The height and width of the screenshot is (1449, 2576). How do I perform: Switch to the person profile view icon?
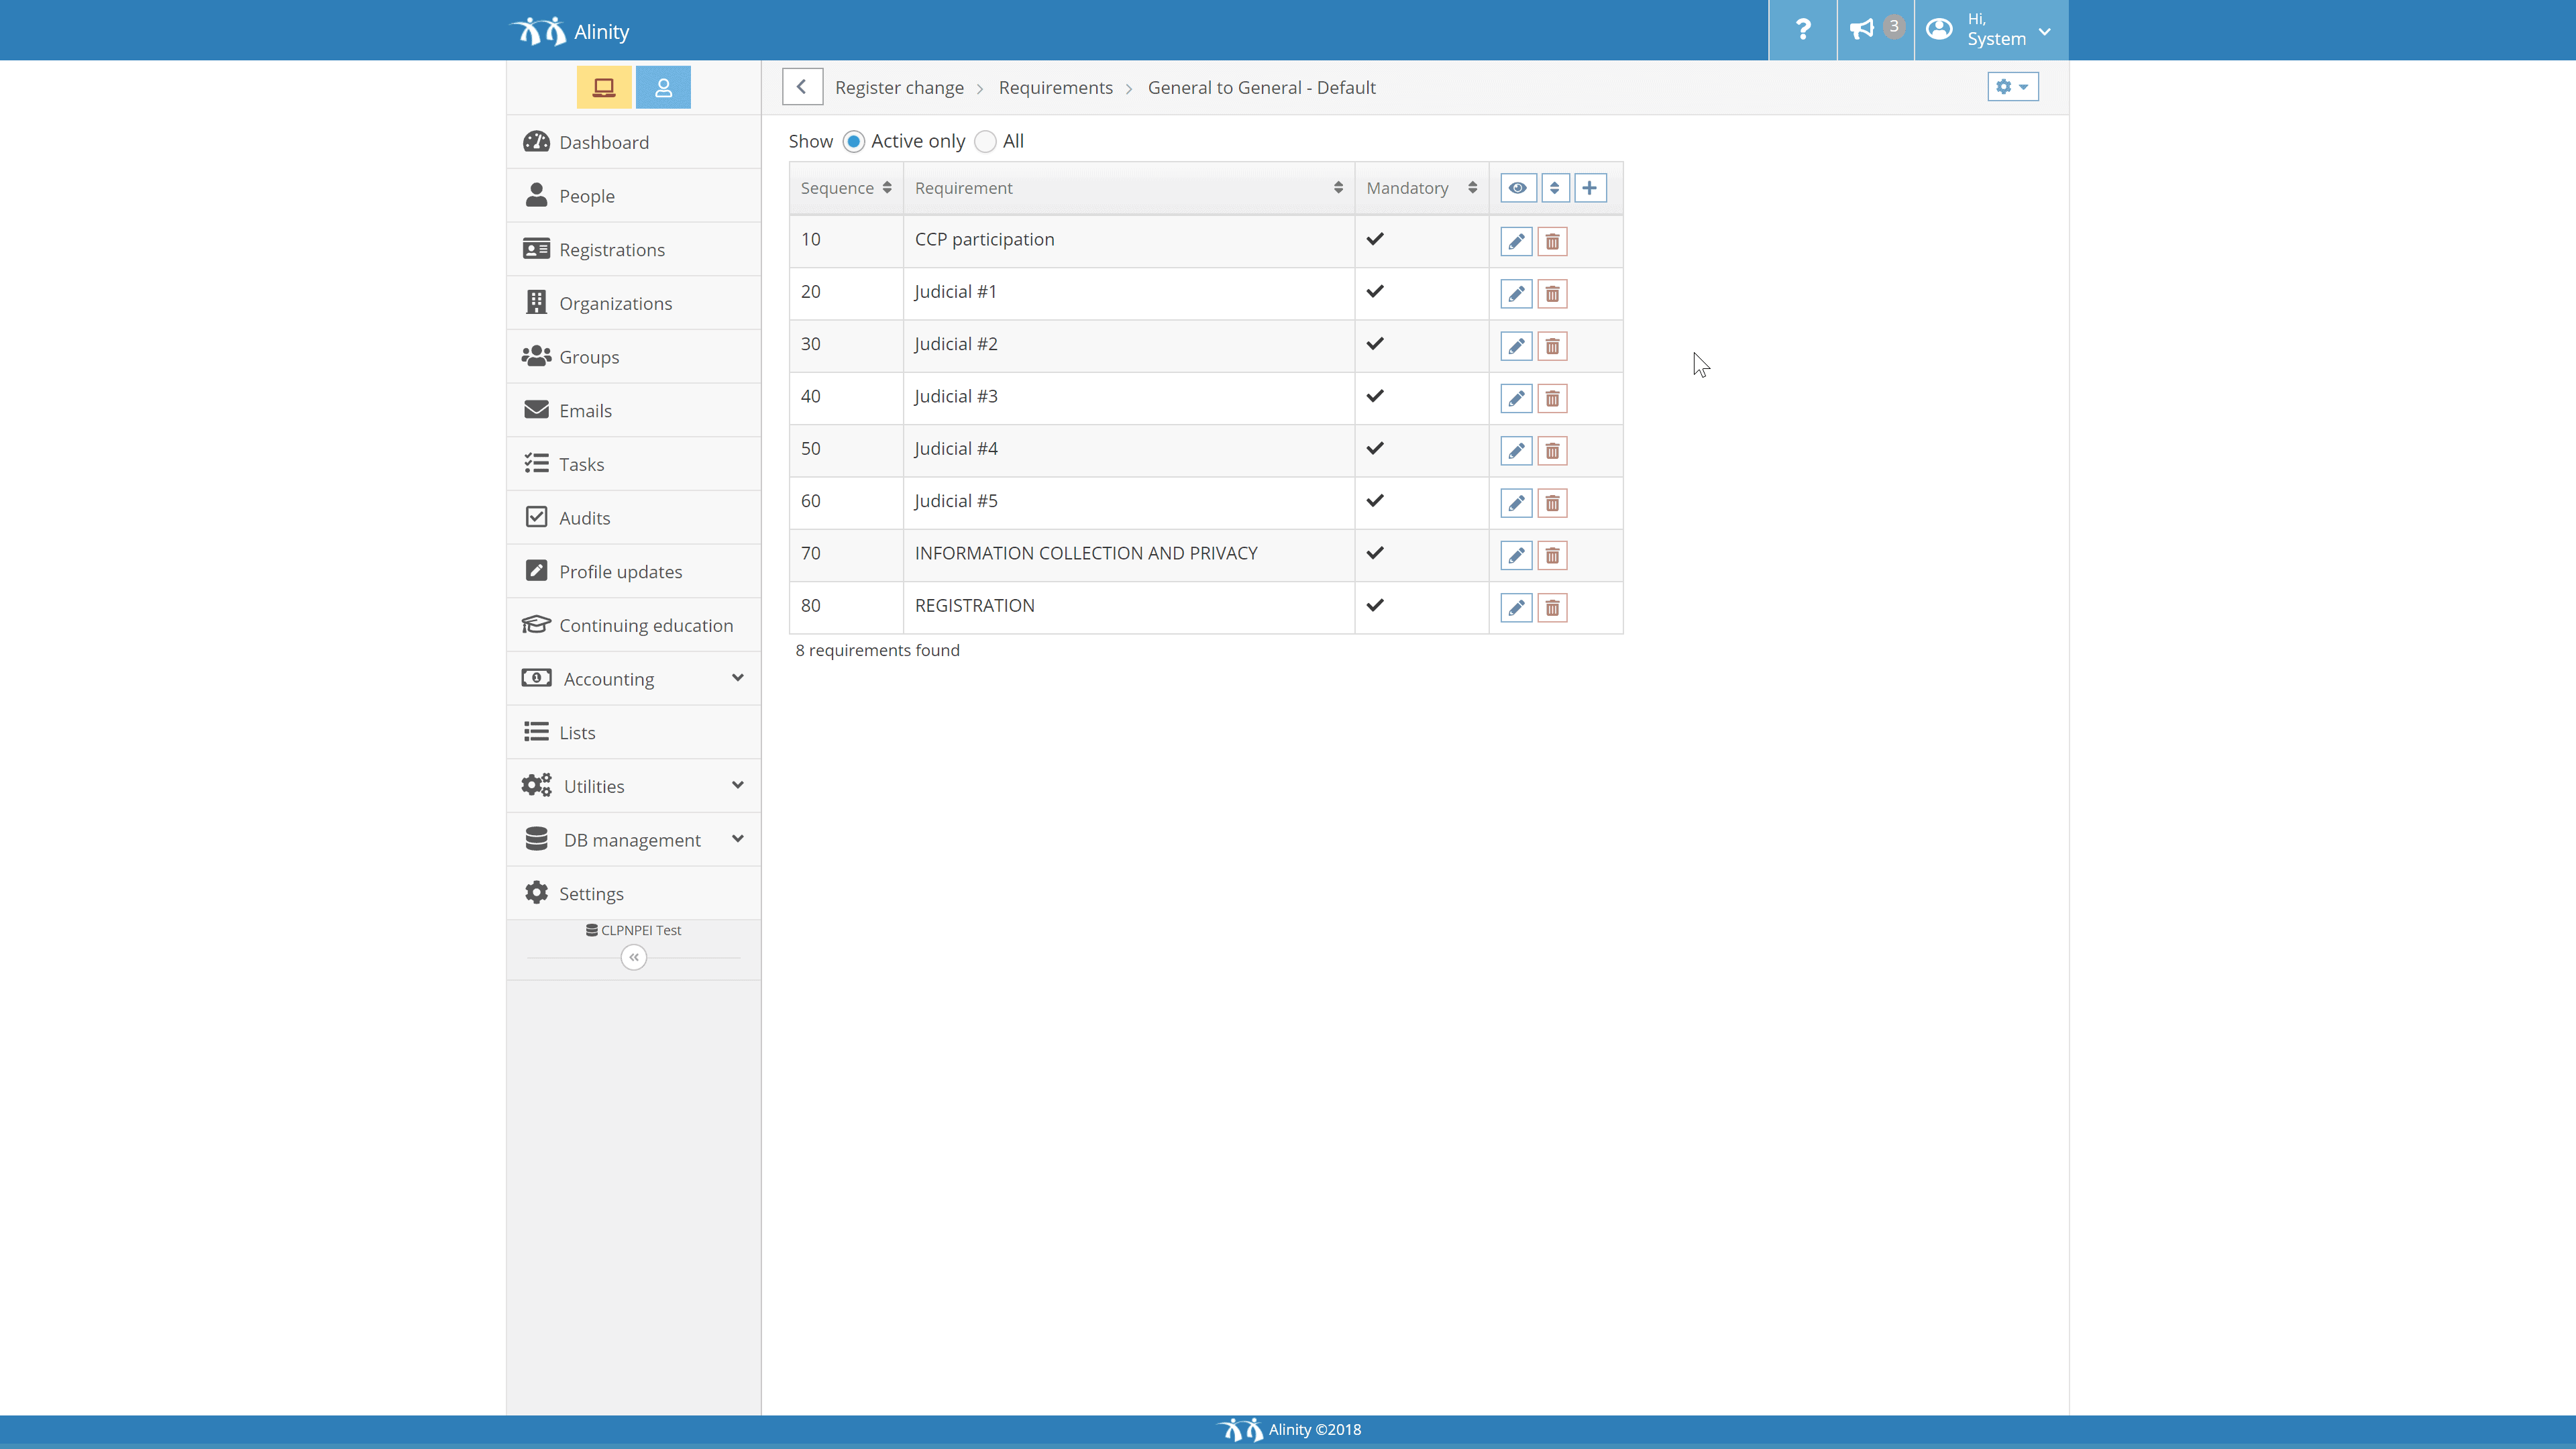[x=663, y=88]
